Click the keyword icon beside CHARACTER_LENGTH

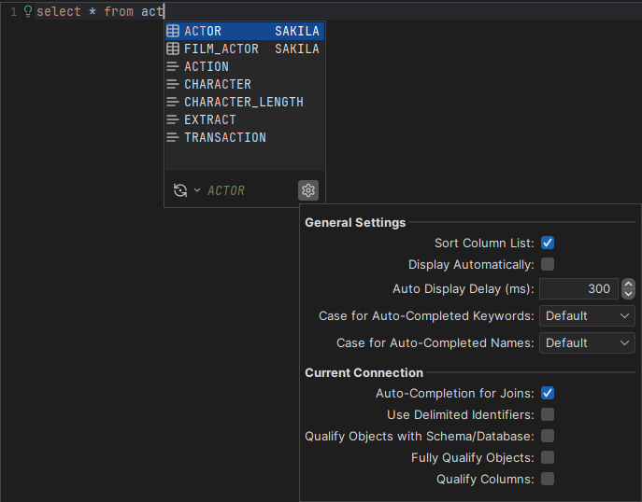(173, 102)
